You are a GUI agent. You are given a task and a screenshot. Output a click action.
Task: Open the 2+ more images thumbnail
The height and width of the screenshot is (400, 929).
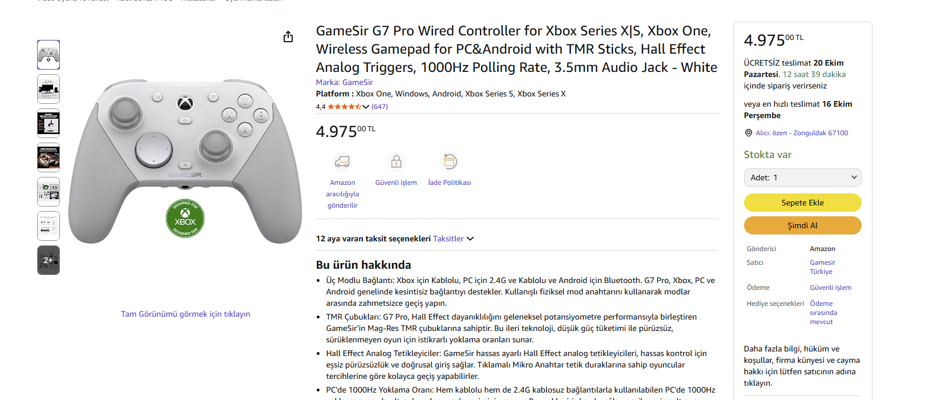(x=49, y=260)
